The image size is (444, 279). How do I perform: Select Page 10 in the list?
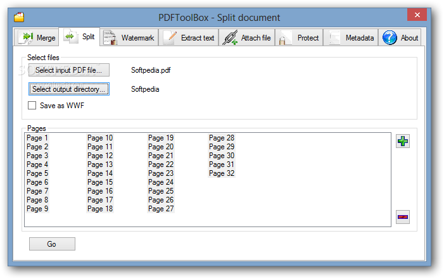tap(100, 138)
